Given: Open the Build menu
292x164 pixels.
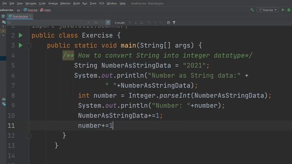Looking at the screenshot, I should 76,3.
